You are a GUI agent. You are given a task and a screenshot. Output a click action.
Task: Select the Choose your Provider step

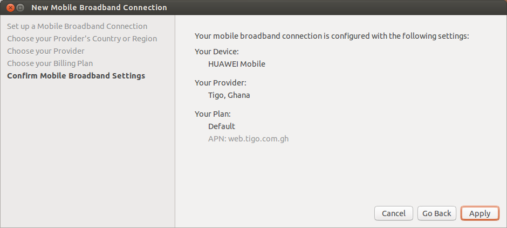46,51
